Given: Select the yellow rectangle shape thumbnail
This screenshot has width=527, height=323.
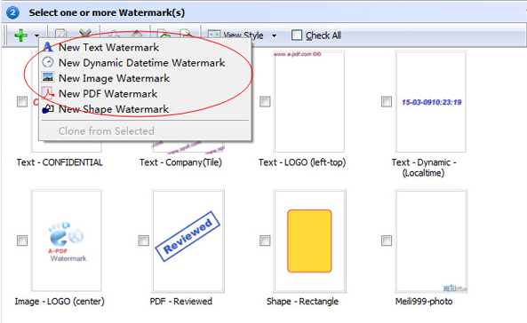Looking at the screenshot, I should (x=309, y=240).
